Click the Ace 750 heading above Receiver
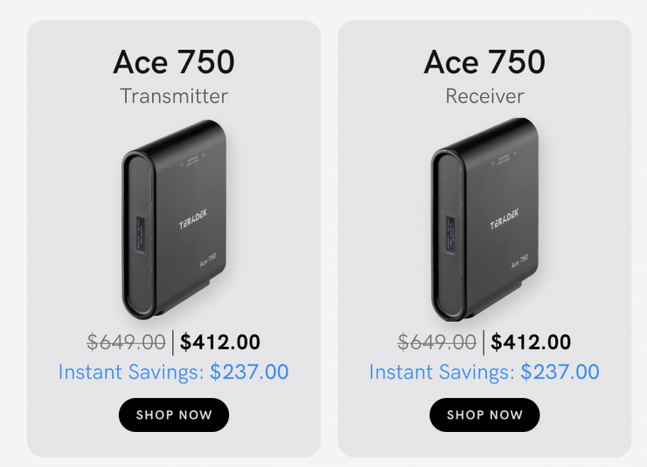The width and height of the screenshot is (647, 467). [x=484, y=62]
